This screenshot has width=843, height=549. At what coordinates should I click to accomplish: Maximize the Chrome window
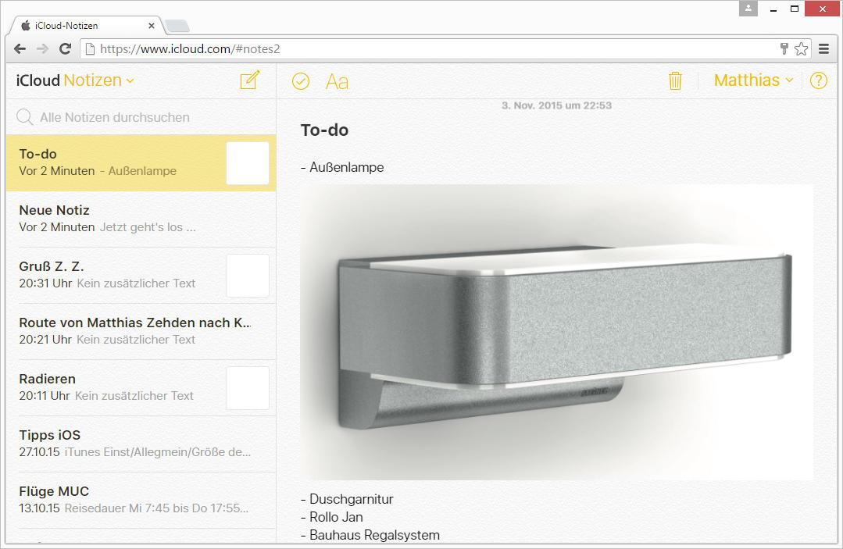point(795,9)
